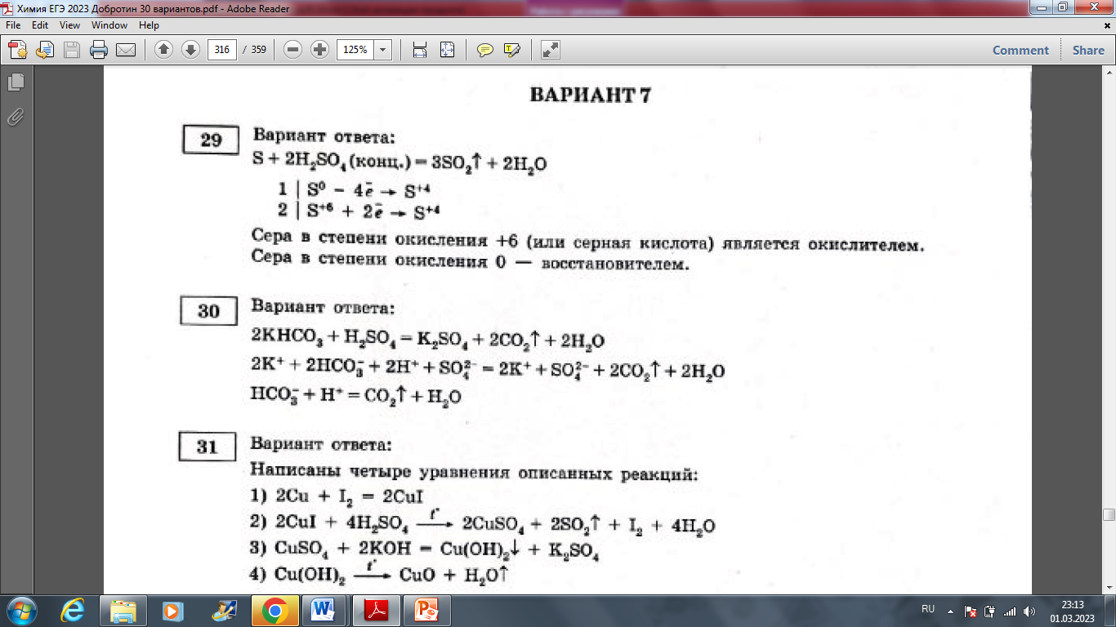Zoom out with the minus button
This screenshot has height=627, width=1116.
click(x=293, y=50)
